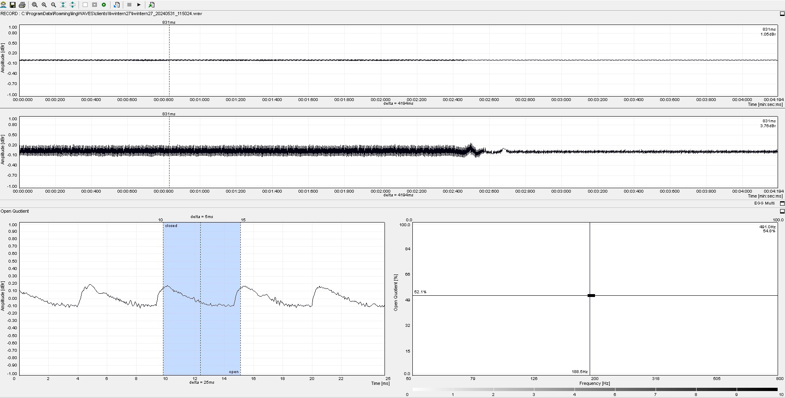Viewport: 785px width, 398px height.
Task: Click the delta = 25ms label
Action: [202, 382]
